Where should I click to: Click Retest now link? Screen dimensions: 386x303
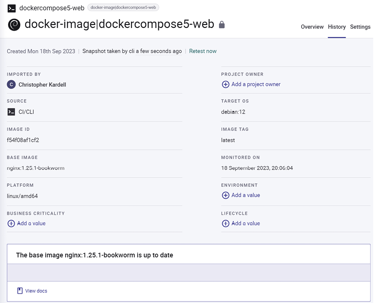pos(203,51)
